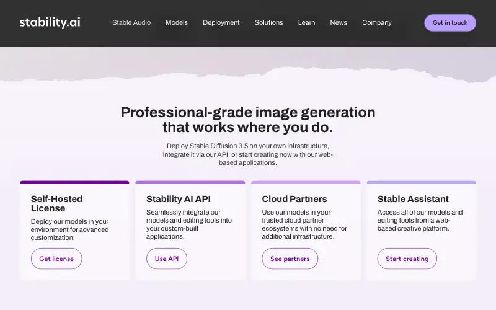The width and height of the screenshot is (496, 310).
Task: Select the Stability AI API heading
Action: [x=179, y=199]
